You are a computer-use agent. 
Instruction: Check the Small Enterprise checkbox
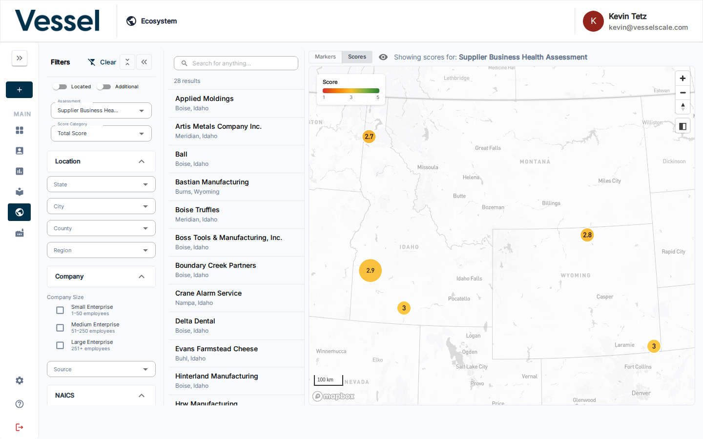point(60,310)
